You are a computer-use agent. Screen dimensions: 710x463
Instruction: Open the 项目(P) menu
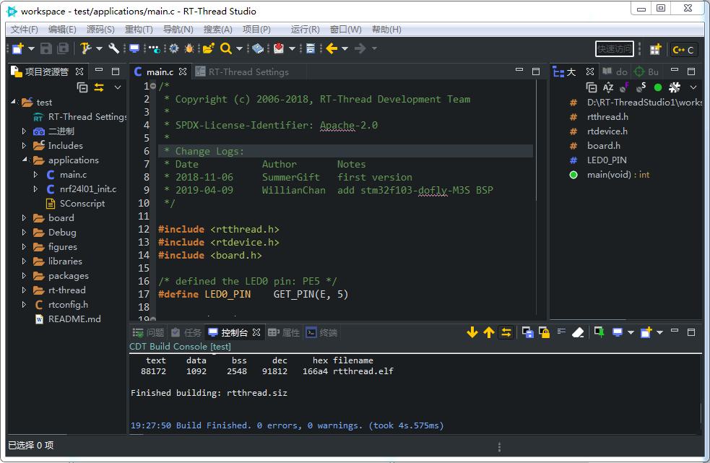pos(256,30)
